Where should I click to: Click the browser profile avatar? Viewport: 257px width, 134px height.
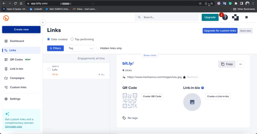247,3
